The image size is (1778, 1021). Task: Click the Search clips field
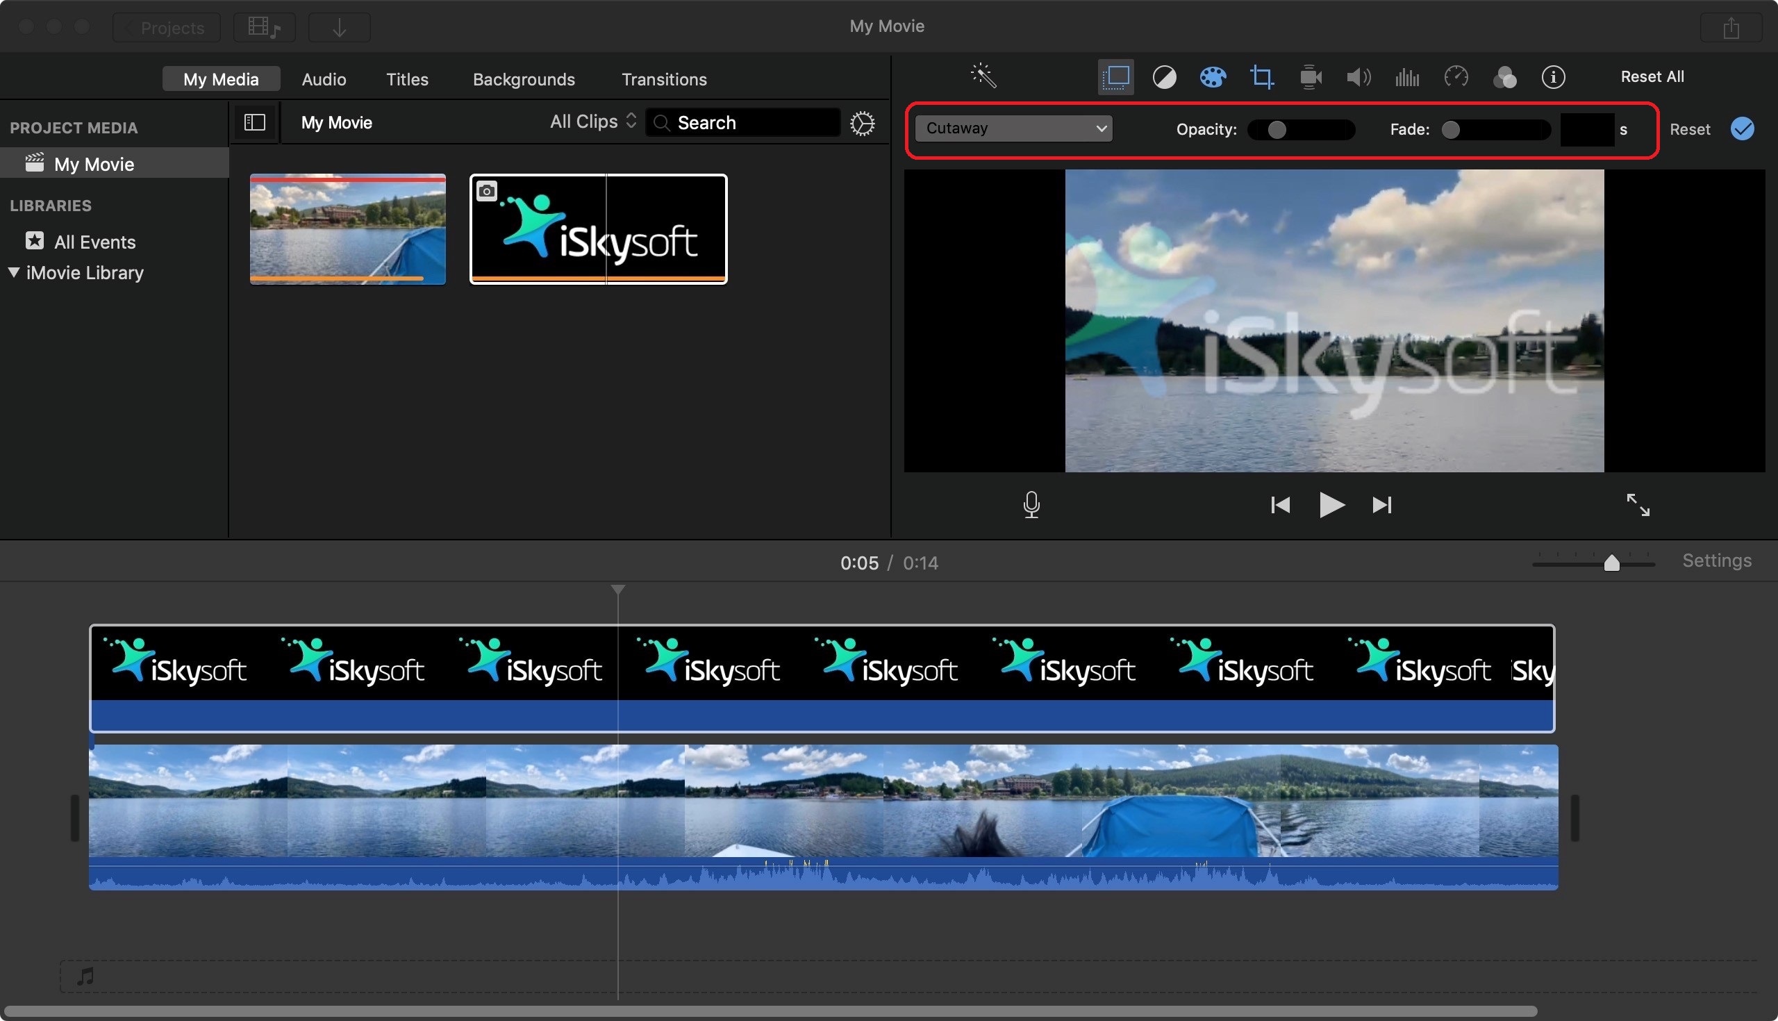(742, 122)
